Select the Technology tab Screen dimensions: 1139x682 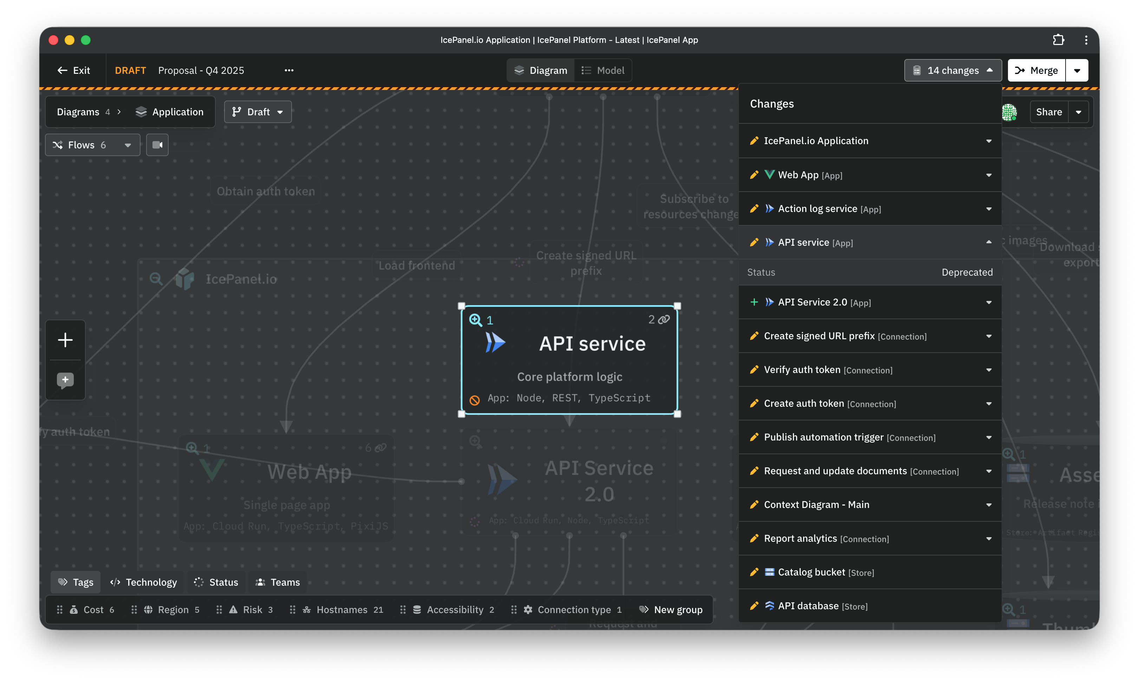[x=144, y=582]
